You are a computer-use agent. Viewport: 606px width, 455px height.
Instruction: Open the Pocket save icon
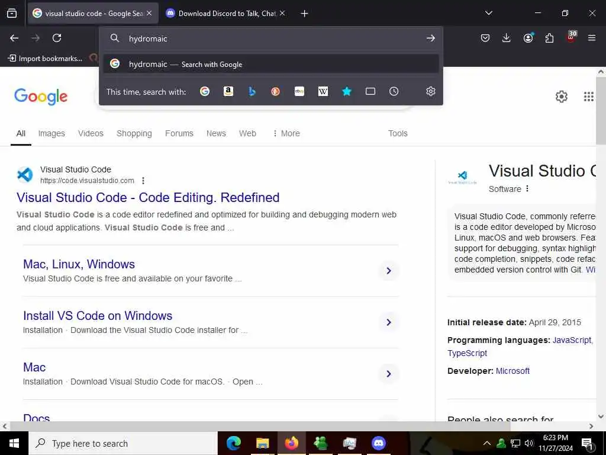(x=485, y=38)
